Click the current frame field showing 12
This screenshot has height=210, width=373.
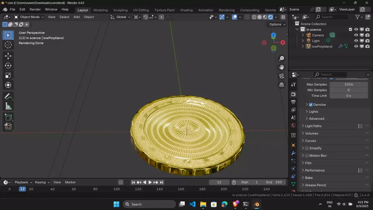(219, 182)
